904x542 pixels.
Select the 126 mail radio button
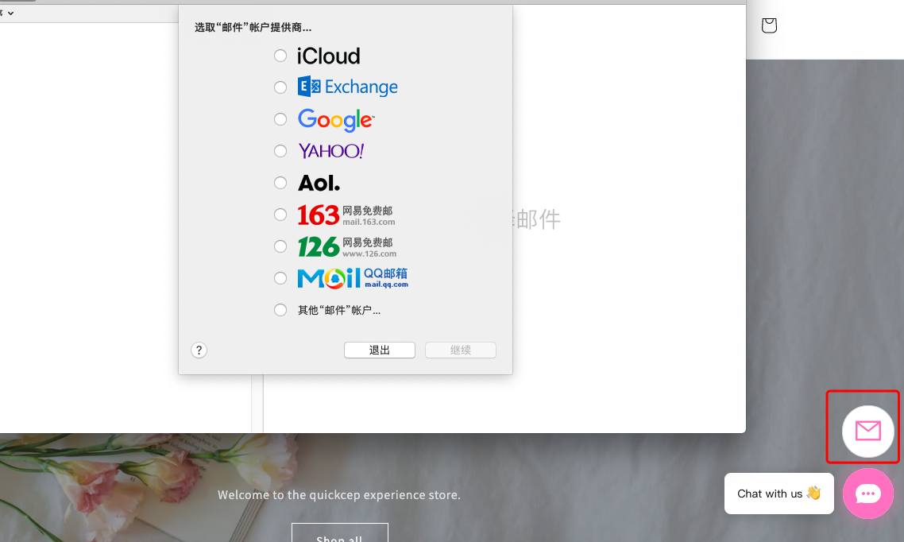pyautogui.click(x=280, y=246)
